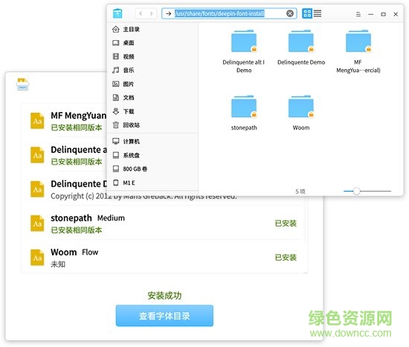Go back with the left arrow button
Viewport: 409px width, 347px height.
tap(141, 13)
